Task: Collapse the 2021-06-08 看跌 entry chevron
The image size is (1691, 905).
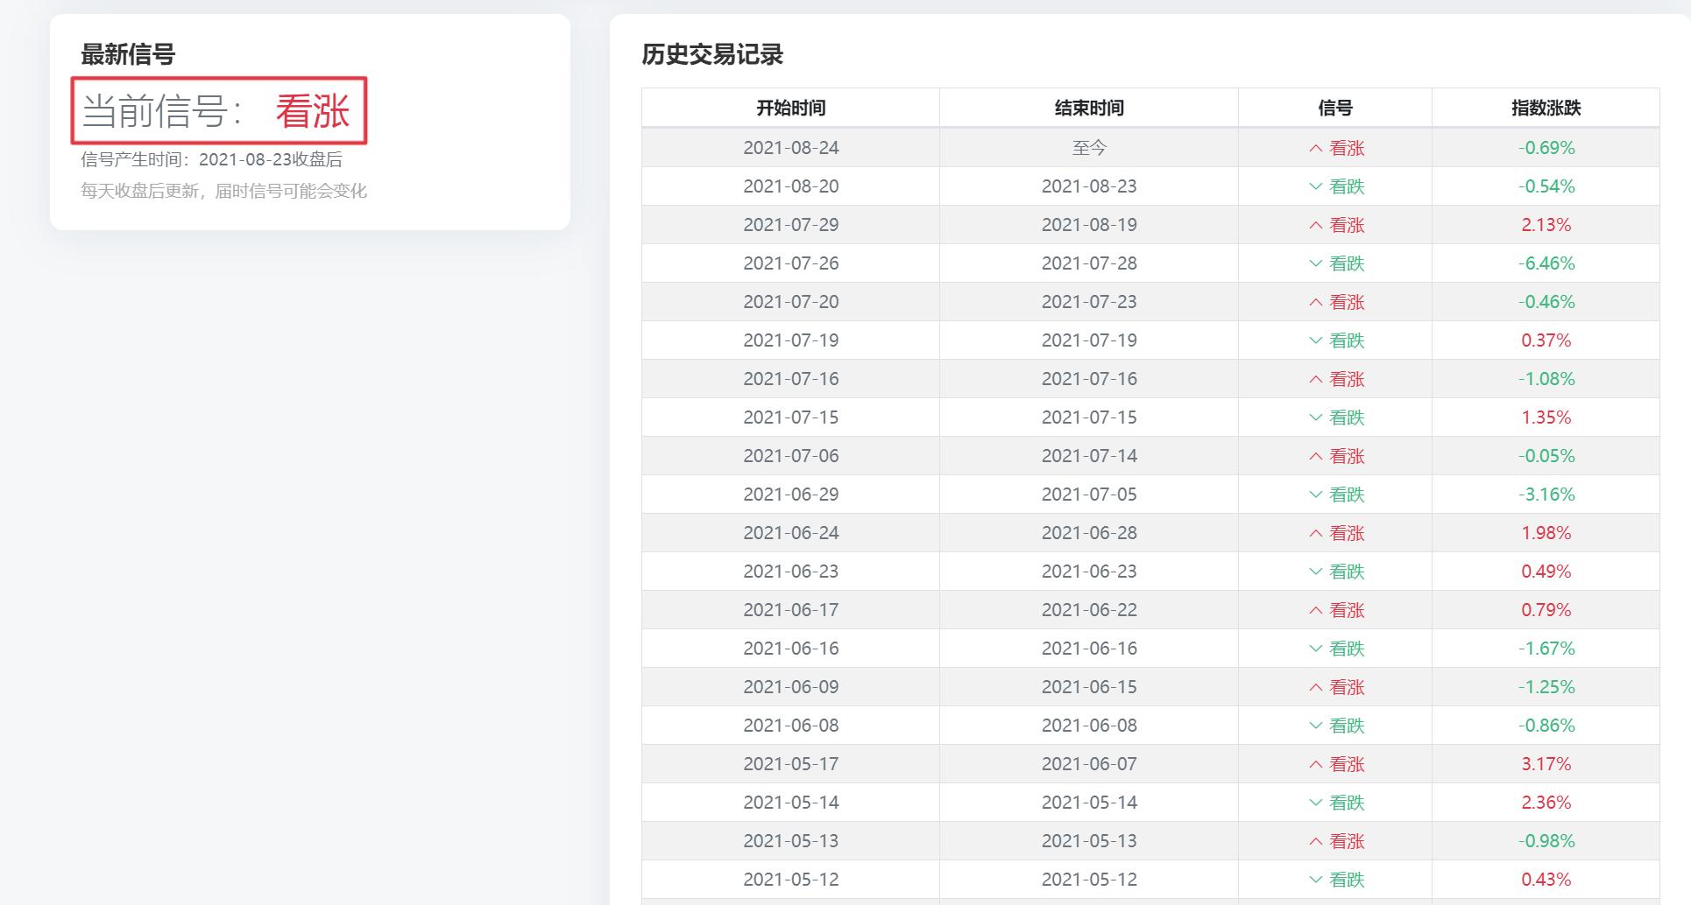Action: point(1313,725)
